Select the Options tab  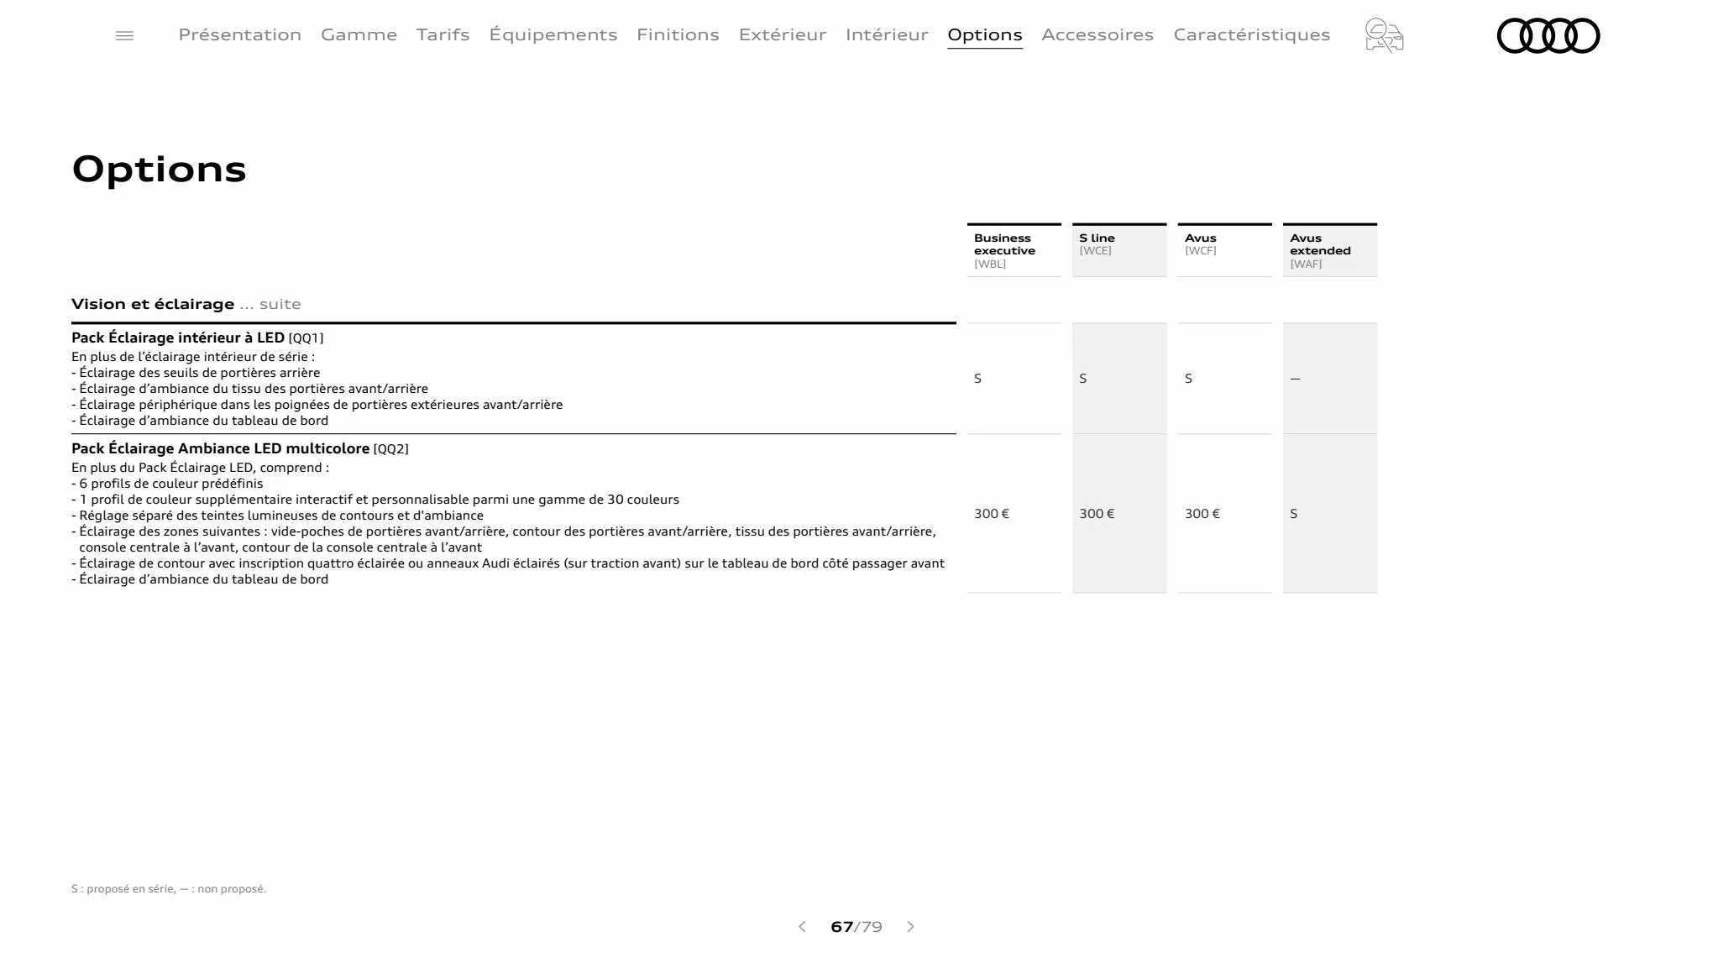(985, 34)
